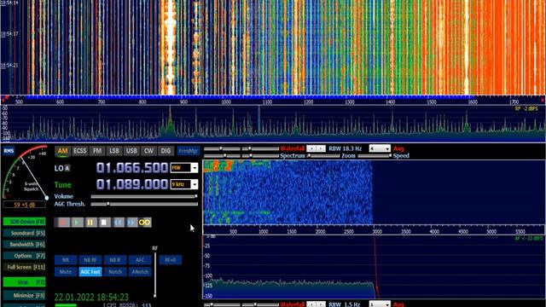Screen dimensions: 546x307
Task: Open Bandwidth [F6] settings
Action: [24, 245]
